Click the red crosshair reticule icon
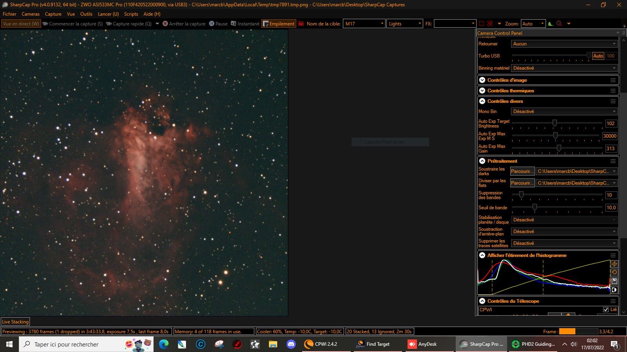 click(490, 23)
